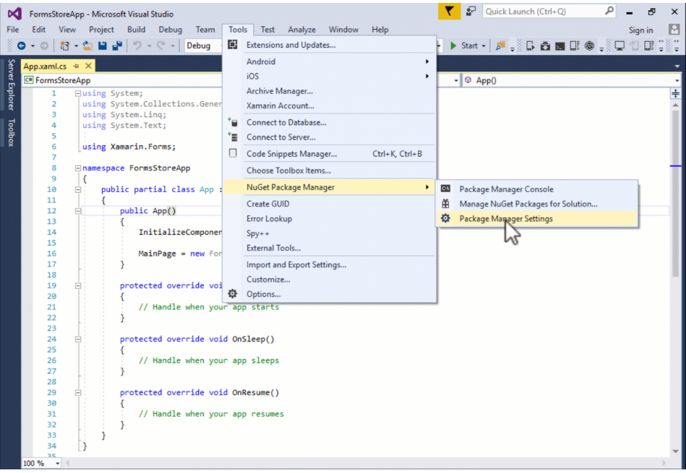Click the split editor icon above scrollbar

(x=675, y=94)
